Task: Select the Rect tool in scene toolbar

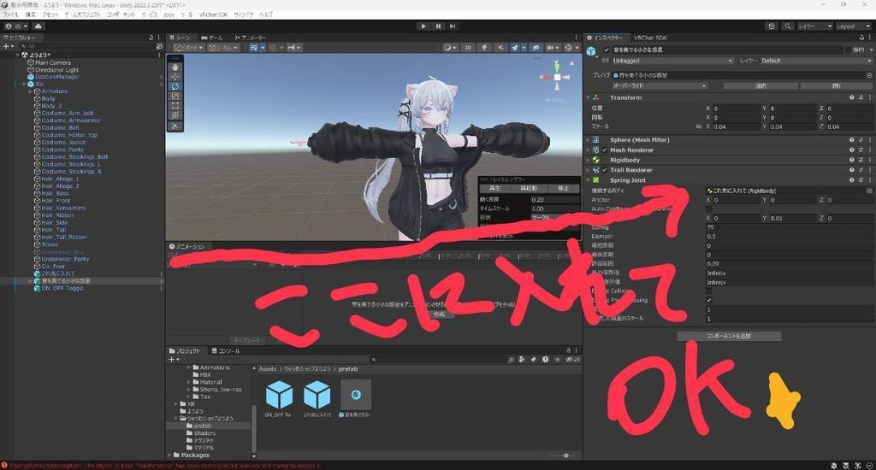Action: click(175, 105)
